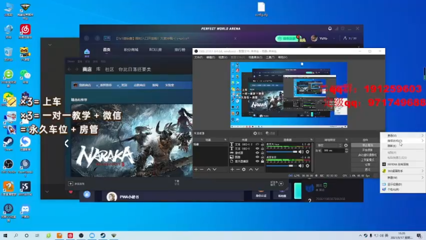Open NetEase Cloud Music desktop shortcut
The width and height of the screenshot is (426, 240).
click(x=25, y=31)
